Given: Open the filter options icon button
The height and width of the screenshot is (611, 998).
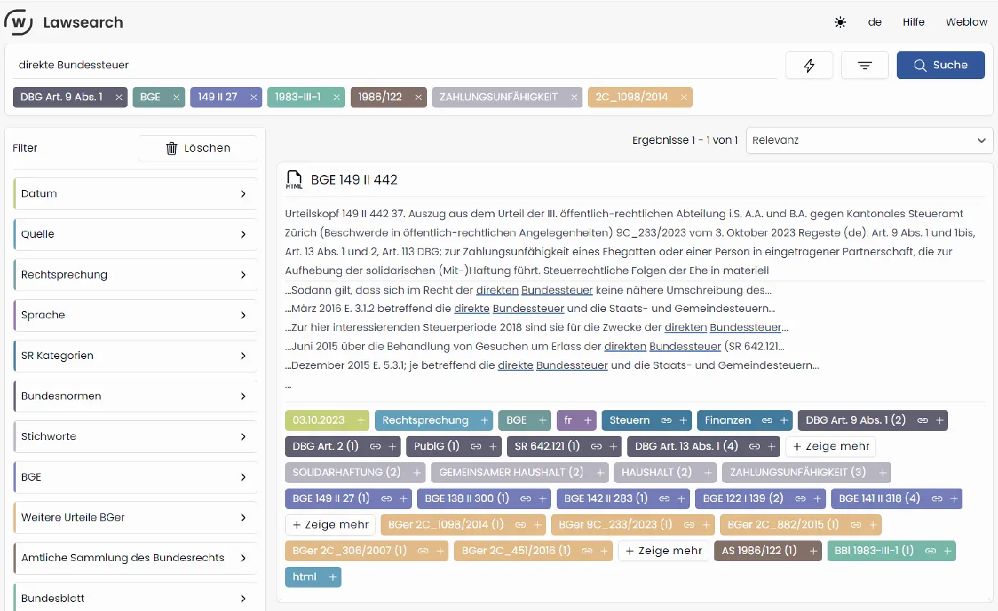Looking at the screenshot, I should 865,66.
